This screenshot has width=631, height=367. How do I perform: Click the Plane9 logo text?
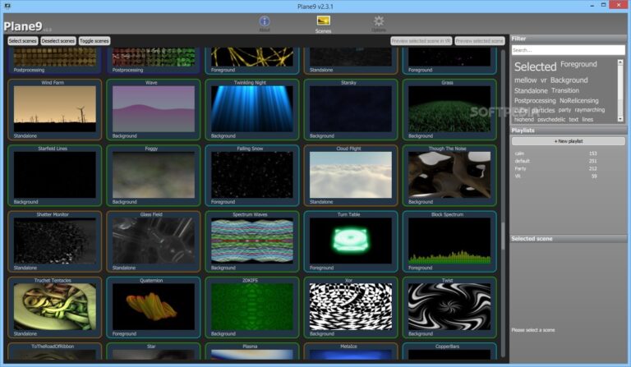[x=23, y=26]
